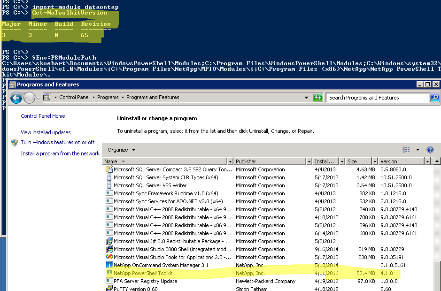Open the Organize menu
This screenshot has width=441, height=291.
click(x=121, y=150)
